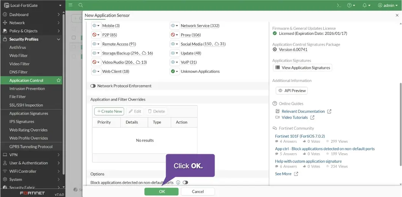Change action for VoIP category
402x197 pixels.
click(175, 62)
